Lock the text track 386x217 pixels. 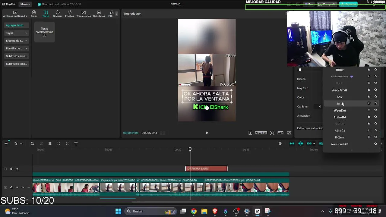[11, 169]
